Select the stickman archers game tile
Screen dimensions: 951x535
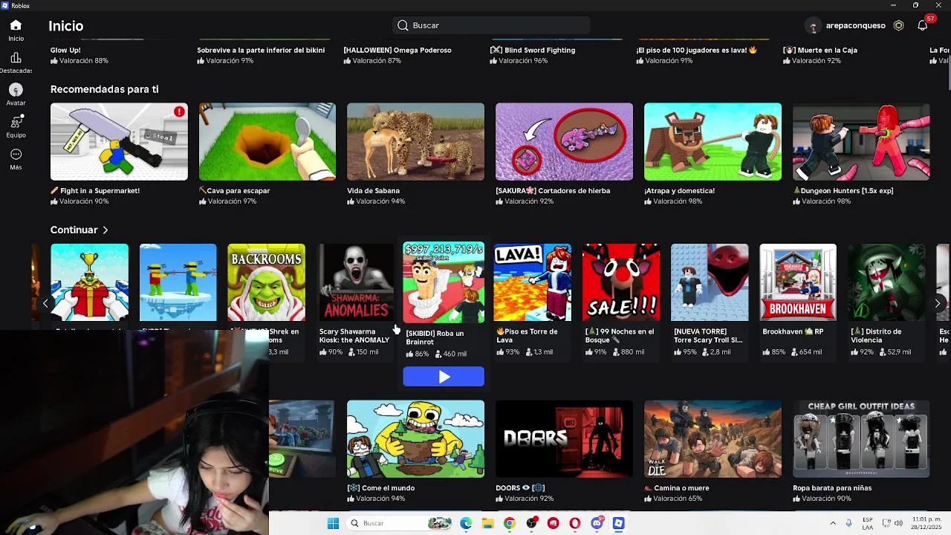pyautogui.click(x=178, y=282)
